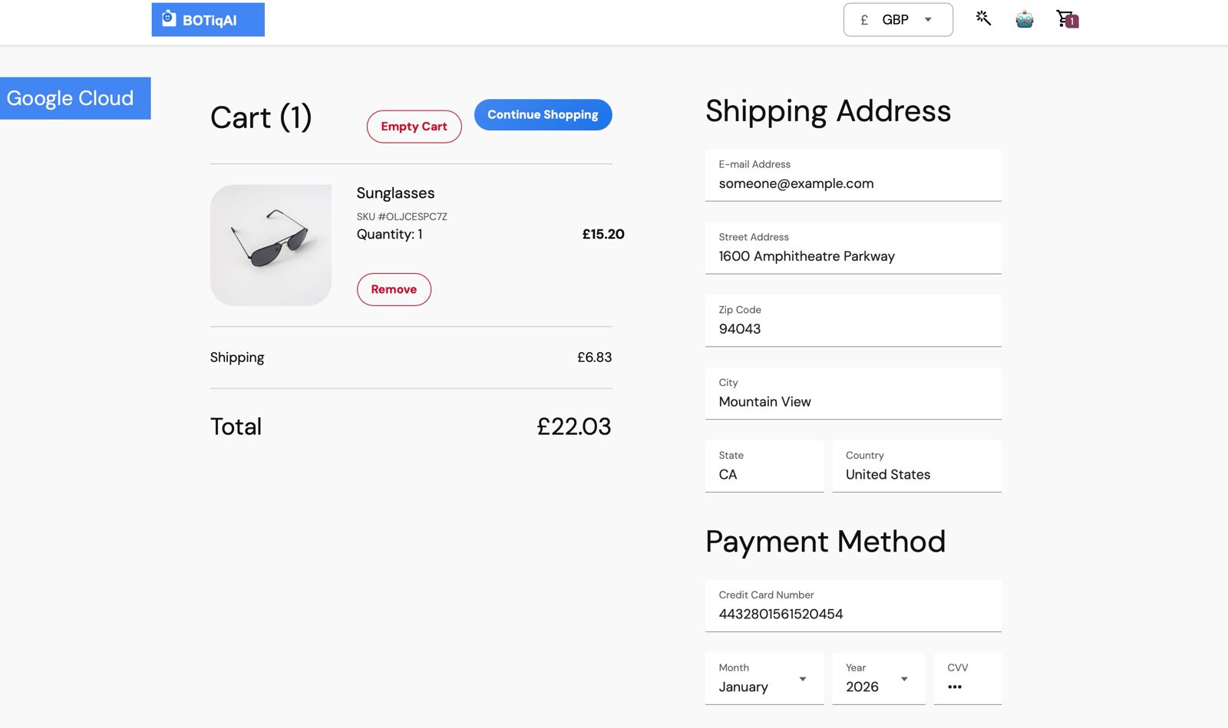
Task: Click the Sunglasses product name
Action: coord(395,193)
